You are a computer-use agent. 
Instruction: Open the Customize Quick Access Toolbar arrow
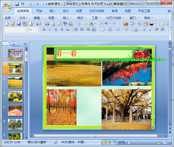38,4
